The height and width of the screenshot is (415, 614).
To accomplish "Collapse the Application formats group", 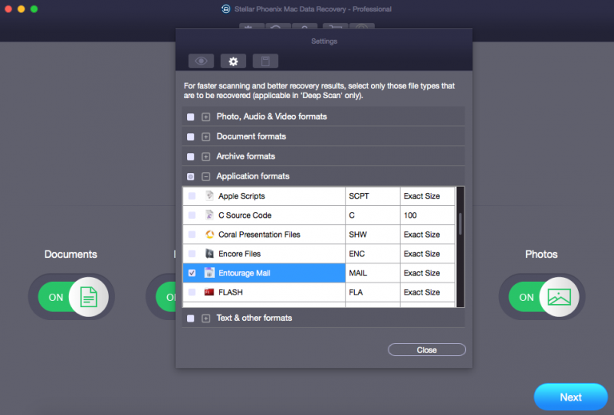I will tap(206, 176).
